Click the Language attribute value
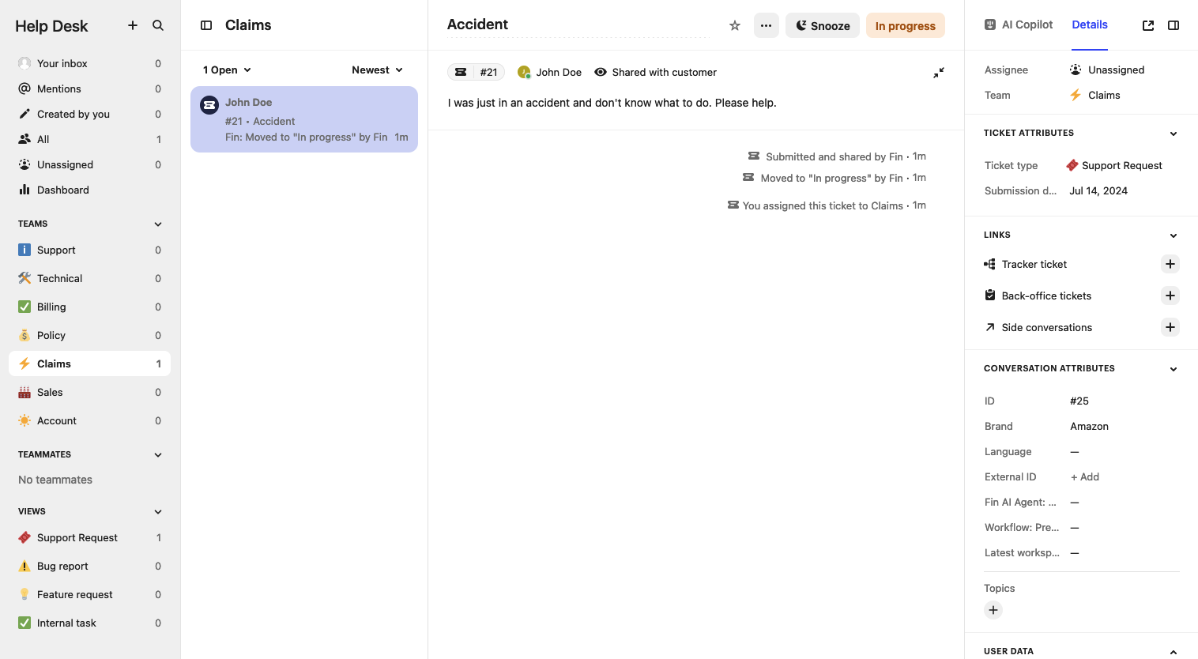The height and width of the screenshot is (659, 1198). [1075, 451]
